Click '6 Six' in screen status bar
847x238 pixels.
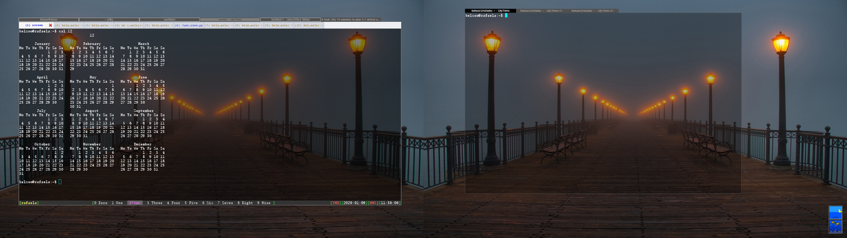[x=208, y=203]
